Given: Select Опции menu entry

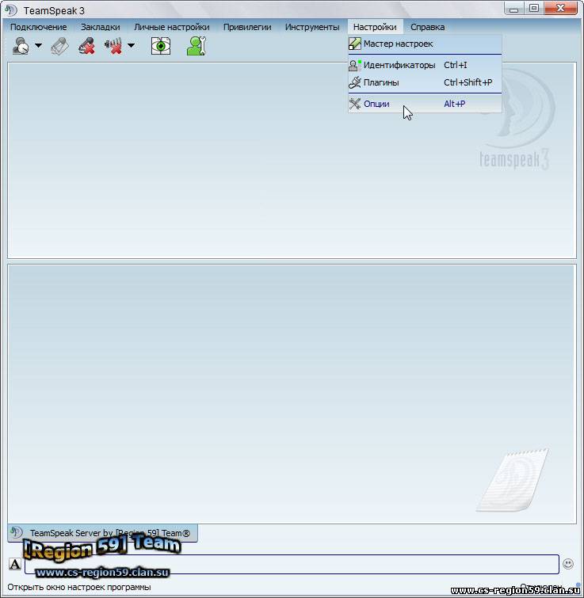Looking at the screenshot, I should click(x=425, y=104).
